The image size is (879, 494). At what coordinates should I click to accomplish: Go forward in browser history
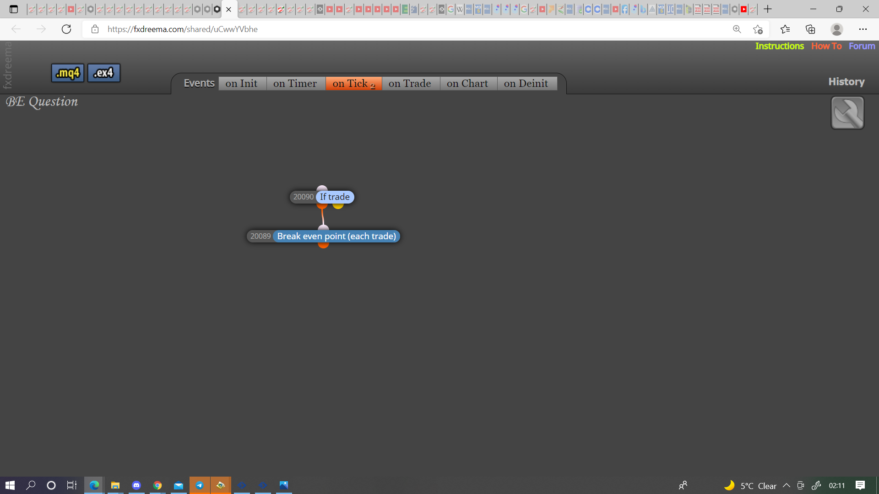click(x=41, y=29)
